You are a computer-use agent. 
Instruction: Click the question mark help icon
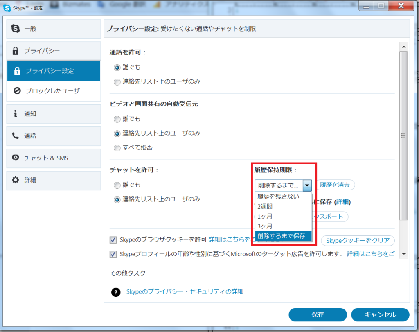116,292
